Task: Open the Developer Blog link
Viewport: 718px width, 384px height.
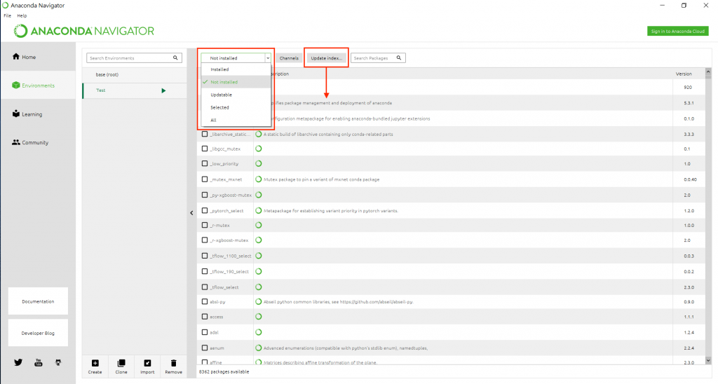Action: (38, 333)
